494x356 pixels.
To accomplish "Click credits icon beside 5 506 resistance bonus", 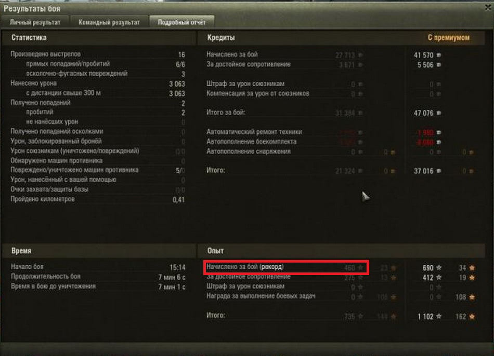I will coord(438,65).
